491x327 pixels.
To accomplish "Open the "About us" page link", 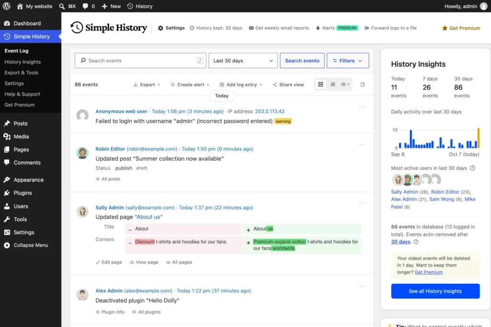I will pos(149,217).
